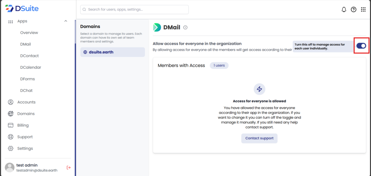
Task: Disable access for everyone toggle
Action: tap(361, 46)
